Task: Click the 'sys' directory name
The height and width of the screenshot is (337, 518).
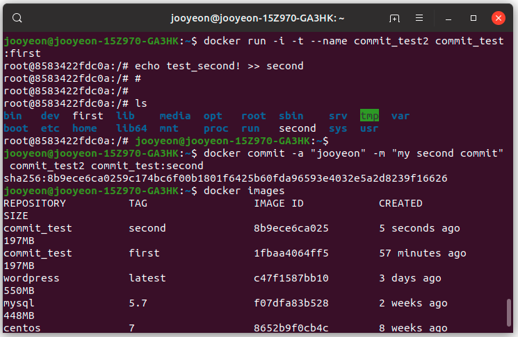Action: (x=338, y=128)
